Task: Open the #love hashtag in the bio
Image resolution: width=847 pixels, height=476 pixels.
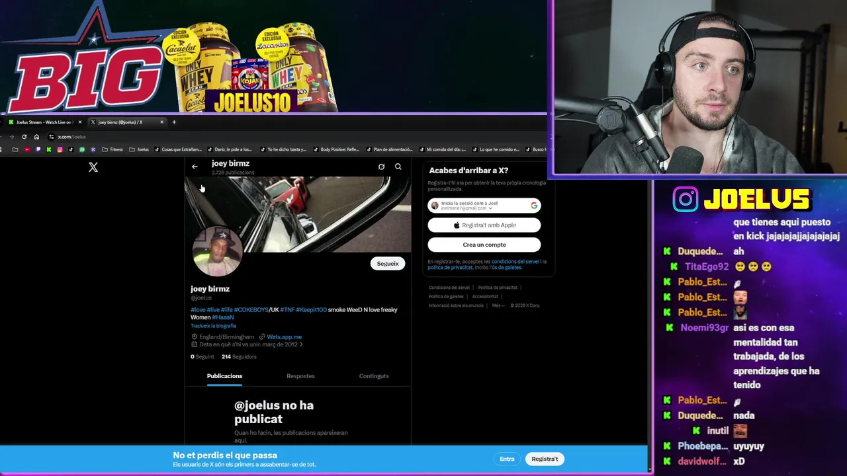Action: pos(198,310)
